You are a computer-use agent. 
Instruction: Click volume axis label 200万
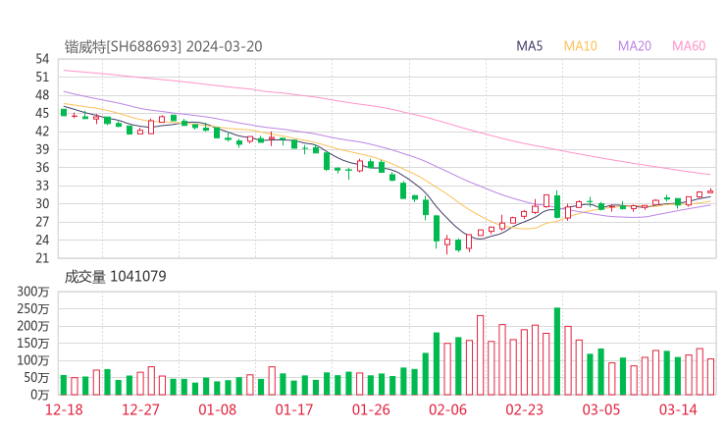pyautogui.click(x=33, y=326)
